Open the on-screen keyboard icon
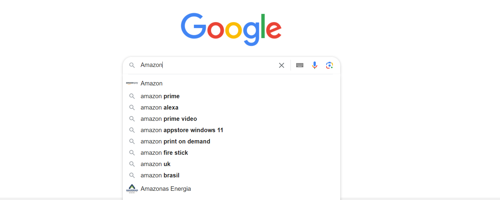The image size is (500, 200). point(300,65)
